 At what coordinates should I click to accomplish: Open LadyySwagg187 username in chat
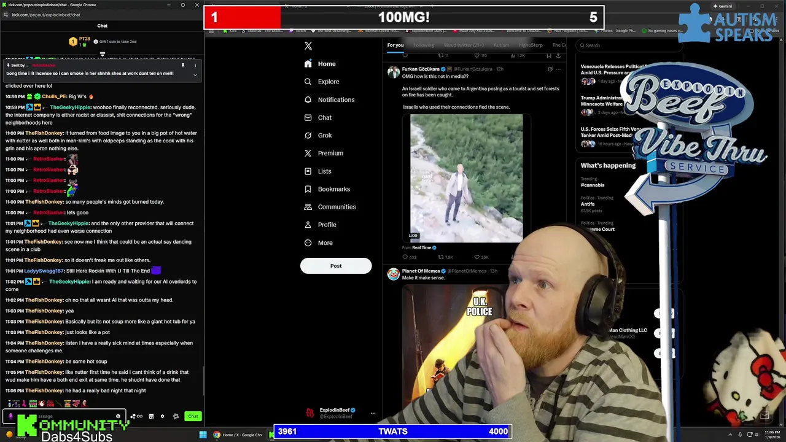click(x=44, y=271)
